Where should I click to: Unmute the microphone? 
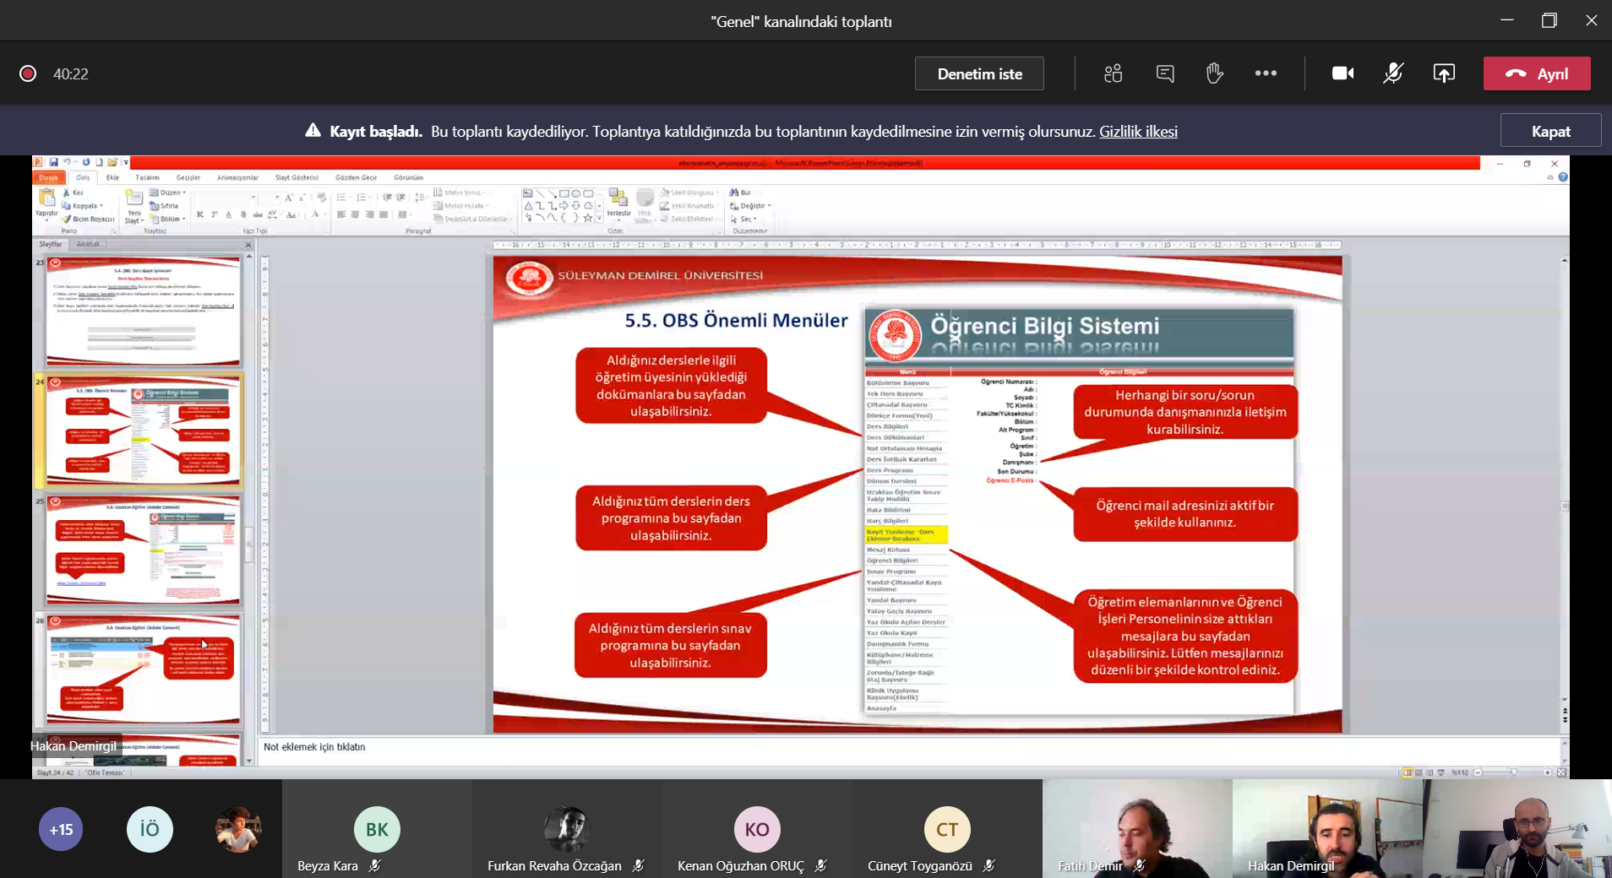pyautogui.click(x=1393, y=73)
